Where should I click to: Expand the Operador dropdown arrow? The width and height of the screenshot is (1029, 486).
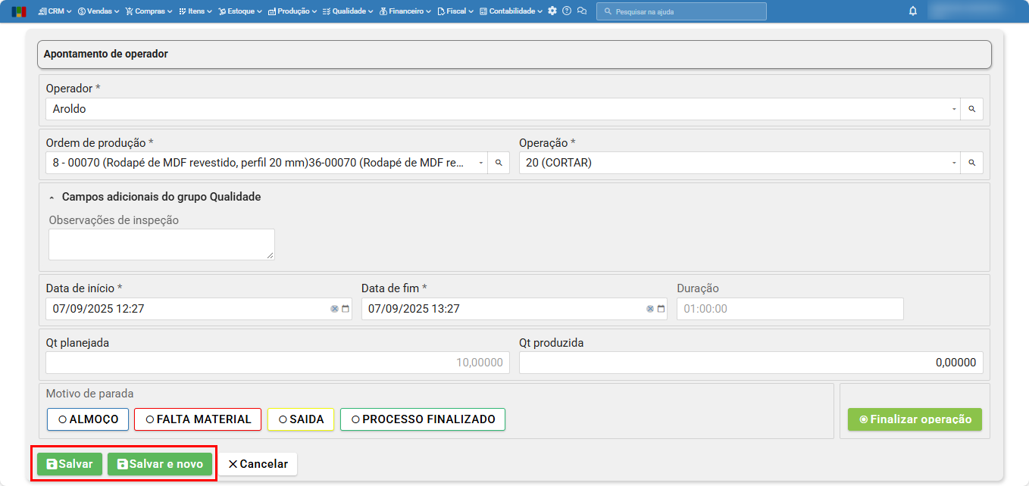click(x=954, y=109)
